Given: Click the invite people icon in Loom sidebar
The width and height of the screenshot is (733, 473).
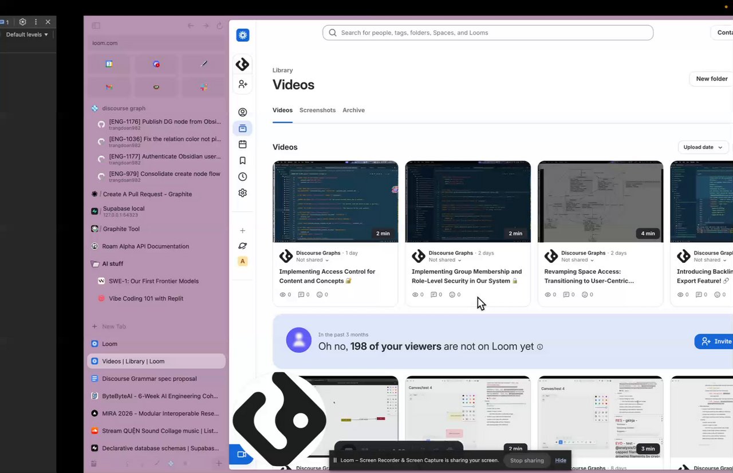Looking at the screenshot, I should tap(243, 84).
